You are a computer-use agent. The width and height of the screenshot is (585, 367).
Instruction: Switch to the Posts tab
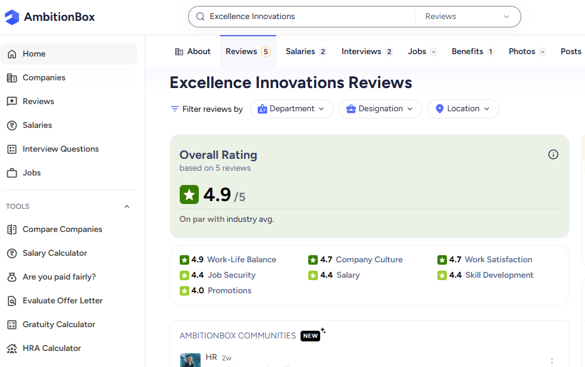[x=571, y=52]
